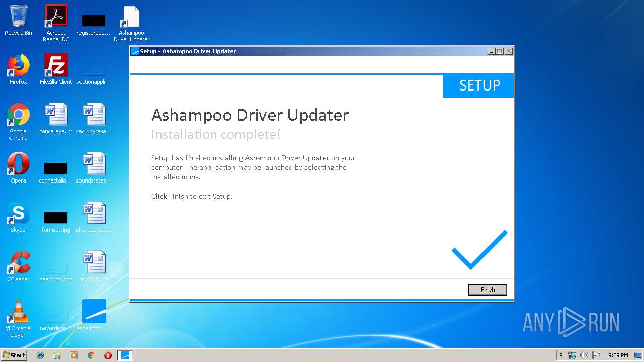Select the Firefox desktop icon
Viewport: 644px width, 362px height.
[18, 70]
